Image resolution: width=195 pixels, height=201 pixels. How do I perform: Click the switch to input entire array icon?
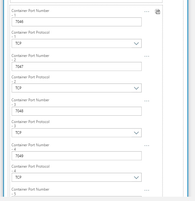(157, 12)
